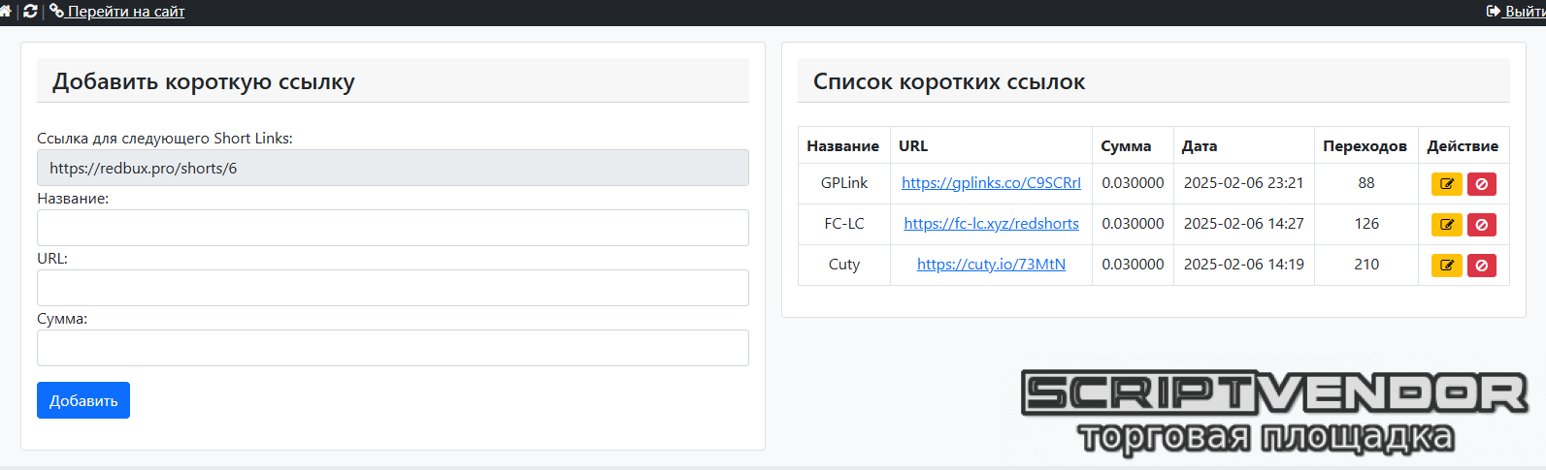Open the gplinks.co/C9SCRrI URL

(991, 183)
